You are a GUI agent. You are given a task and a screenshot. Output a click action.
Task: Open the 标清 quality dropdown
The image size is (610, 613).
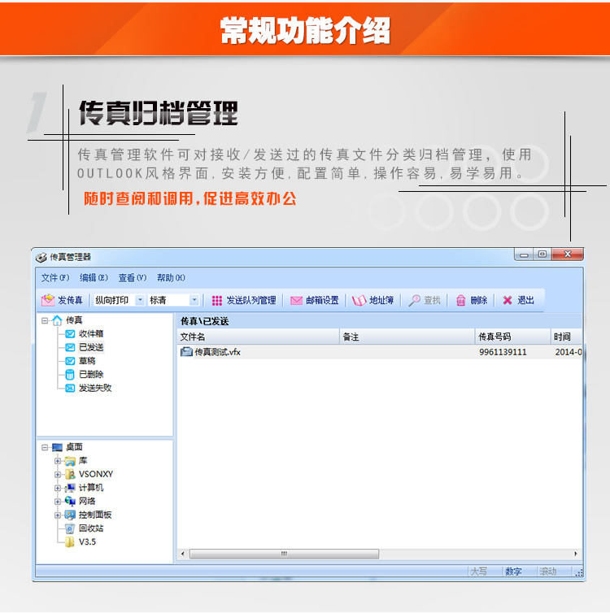194,300
